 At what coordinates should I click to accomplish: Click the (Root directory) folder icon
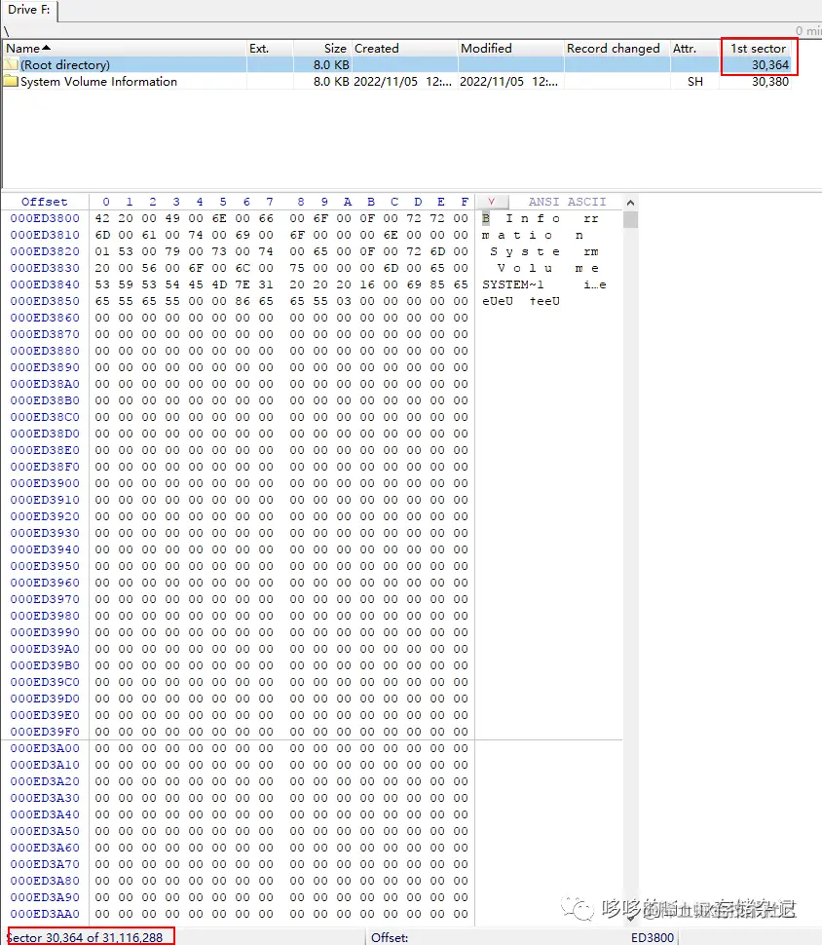click(11, 64)
